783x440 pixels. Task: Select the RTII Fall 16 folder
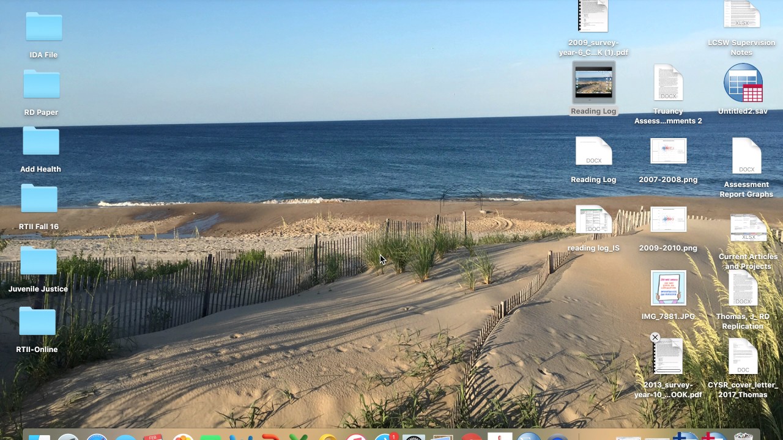[x=39, y=199]
